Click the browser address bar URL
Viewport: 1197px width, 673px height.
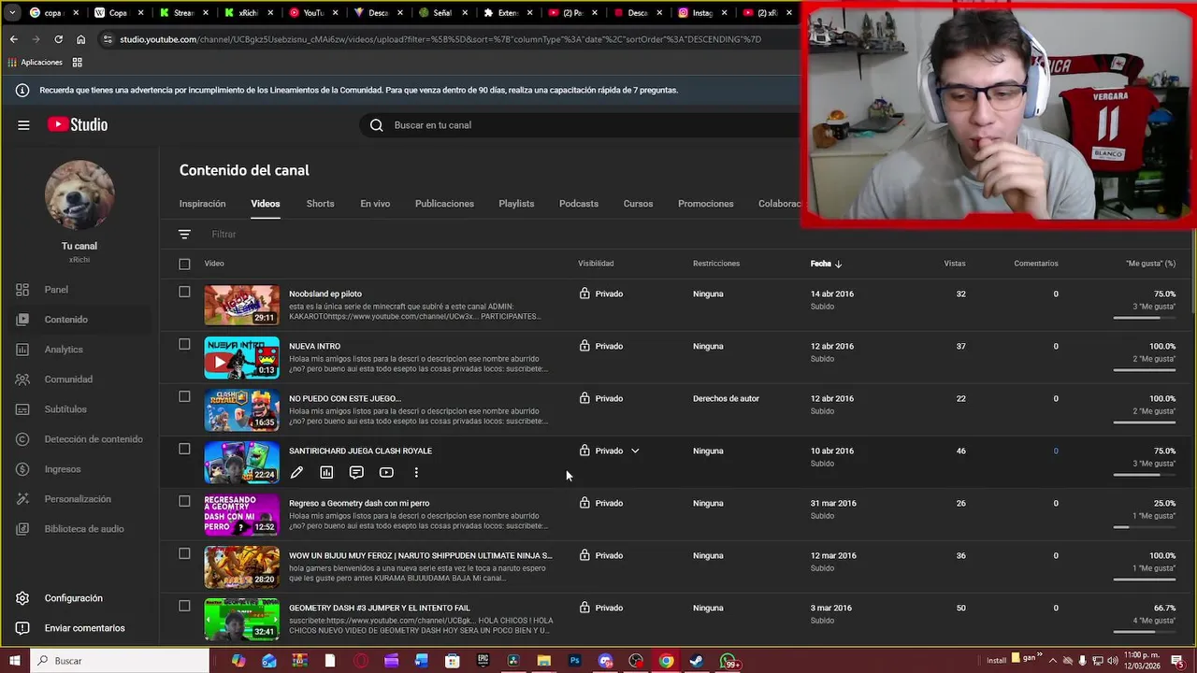tap(440, 39)
